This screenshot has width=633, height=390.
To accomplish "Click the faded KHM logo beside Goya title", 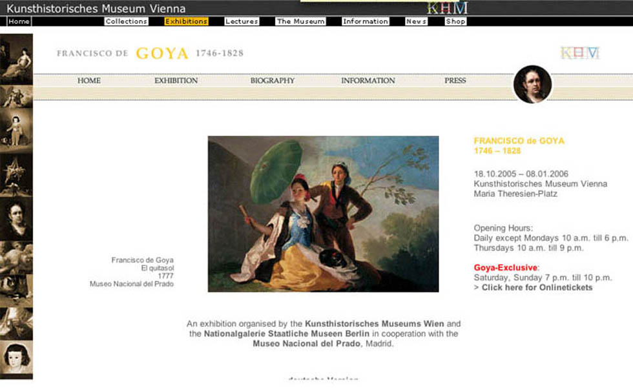I will point(580,53).
